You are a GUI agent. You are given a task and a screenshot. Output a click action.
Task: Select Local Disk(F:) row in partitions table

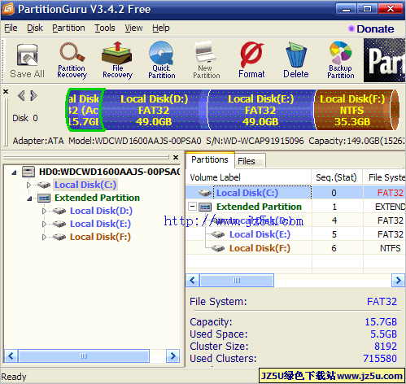coord(295,248)
